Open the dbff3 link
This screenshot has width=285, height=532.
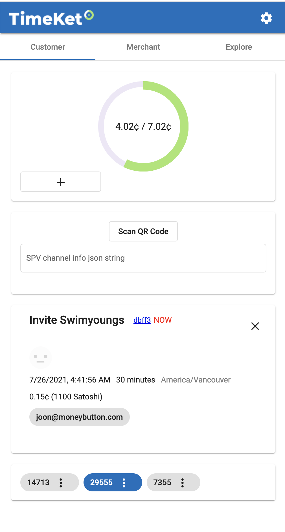point(142,320)
